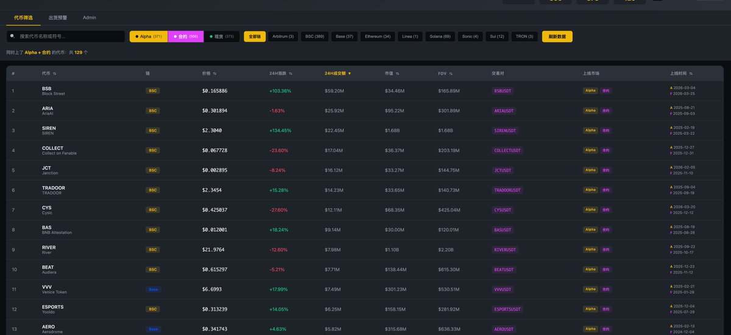The height and width of the screenshot is (335, 731).
Task: Sort by the 上线时间 column header
Action: click(x=682, y=73)
